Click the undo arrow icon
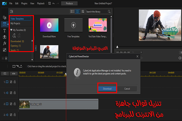 pyautogui.click(x=54, y=3)
